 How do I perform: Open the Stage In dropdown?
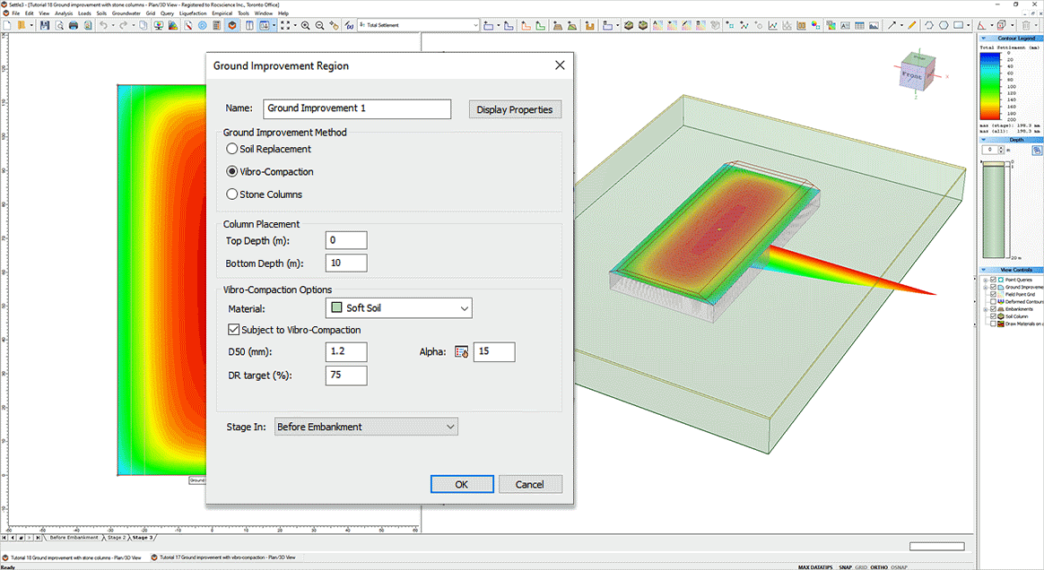(x=366, y=427)
